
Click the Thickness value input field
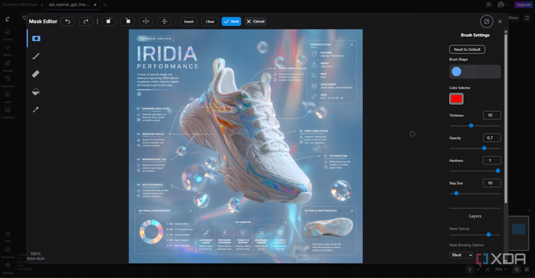tap(492, 115)
